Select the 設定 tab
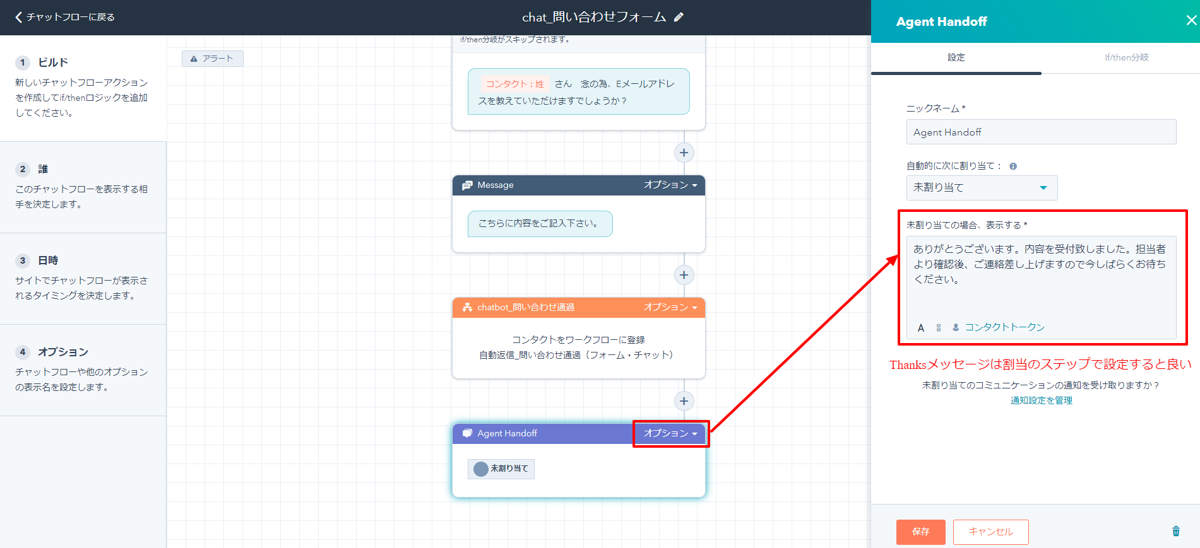The height and width of the screenshot is (548, 1200). tap(956, 57)
